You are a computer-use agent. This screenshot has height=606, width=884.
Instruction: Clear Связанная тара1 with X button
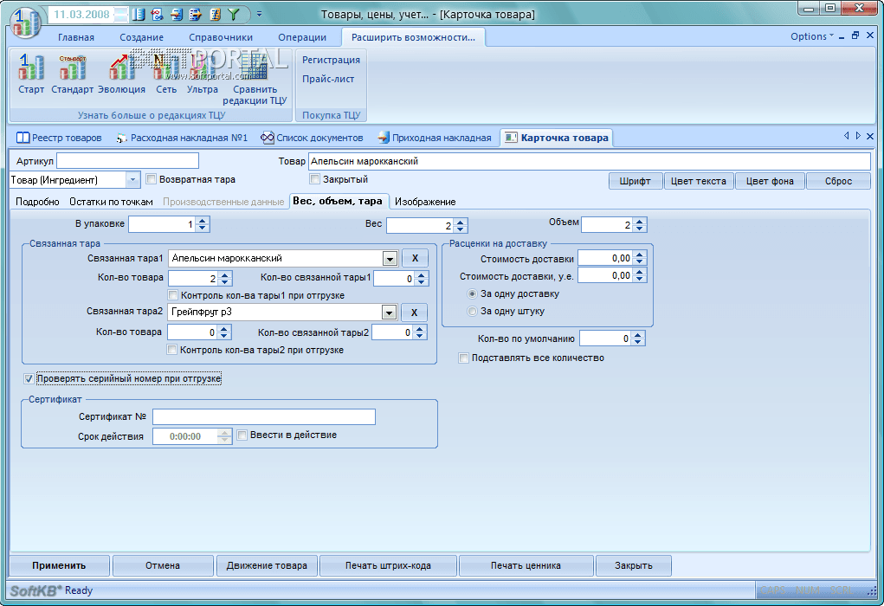(x=415, y=258)
